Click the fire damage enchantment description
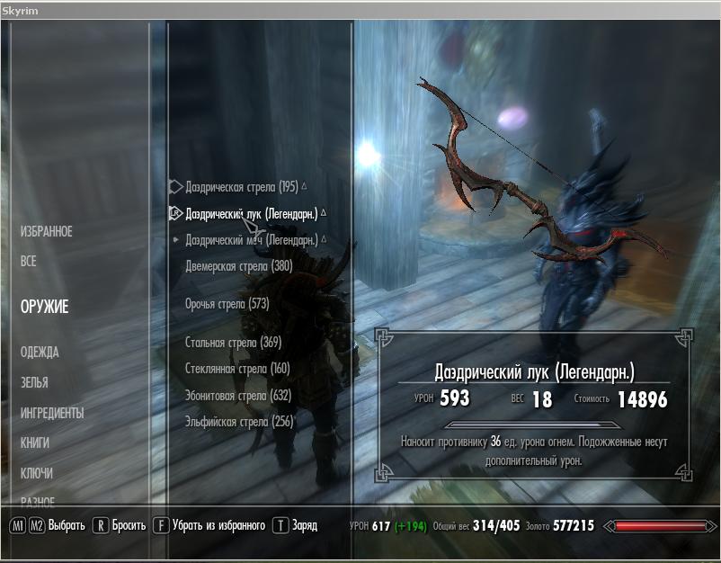Viewport: 721px width, 563px height. 534,451
